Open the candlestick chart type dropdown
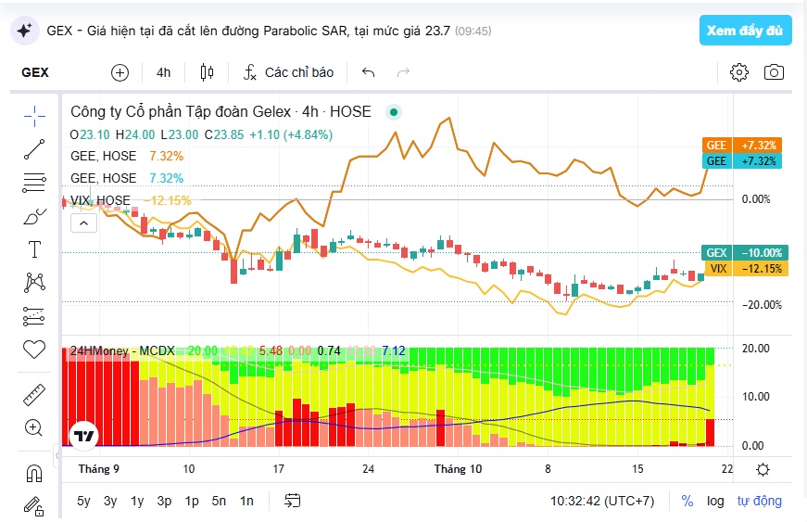 pos(207,72)
